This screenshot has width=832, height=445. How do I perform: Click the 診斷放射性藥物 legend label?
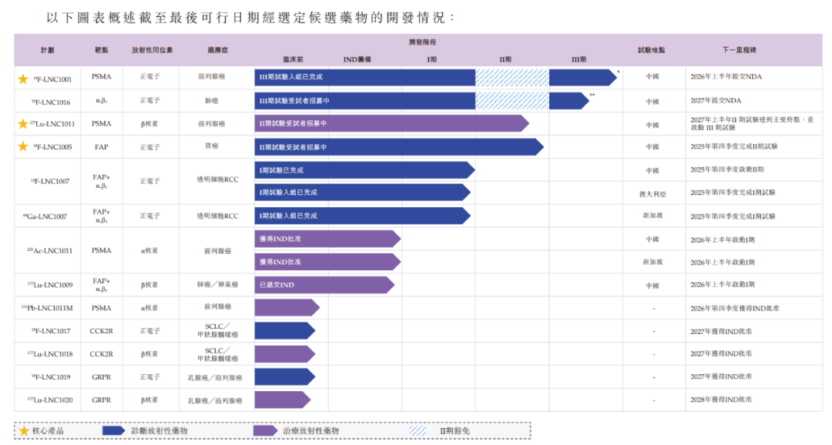(x=159, y=430)
